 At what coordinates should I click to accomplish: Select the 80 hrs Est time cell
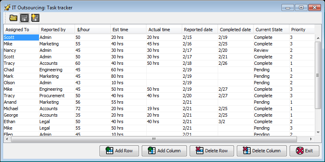tap(128, 76)
